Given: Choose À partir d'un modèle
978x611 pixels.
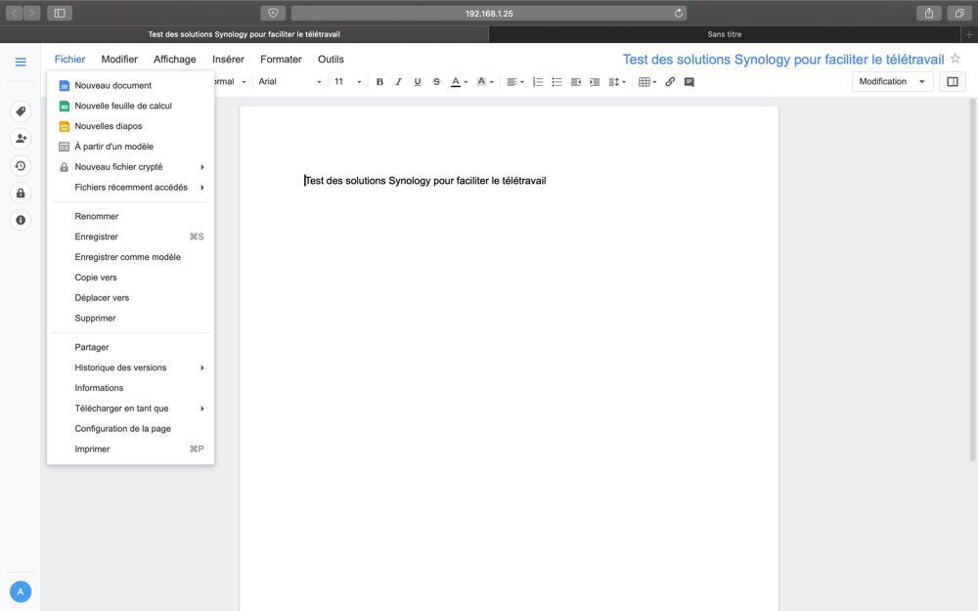Looking at the screenshot, I should click(x=130, y=147).
